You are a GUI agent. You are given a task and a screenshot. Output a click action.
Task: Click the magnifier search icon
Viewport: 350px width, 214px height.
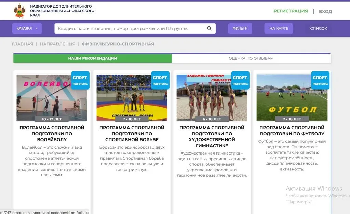[210, 28]
